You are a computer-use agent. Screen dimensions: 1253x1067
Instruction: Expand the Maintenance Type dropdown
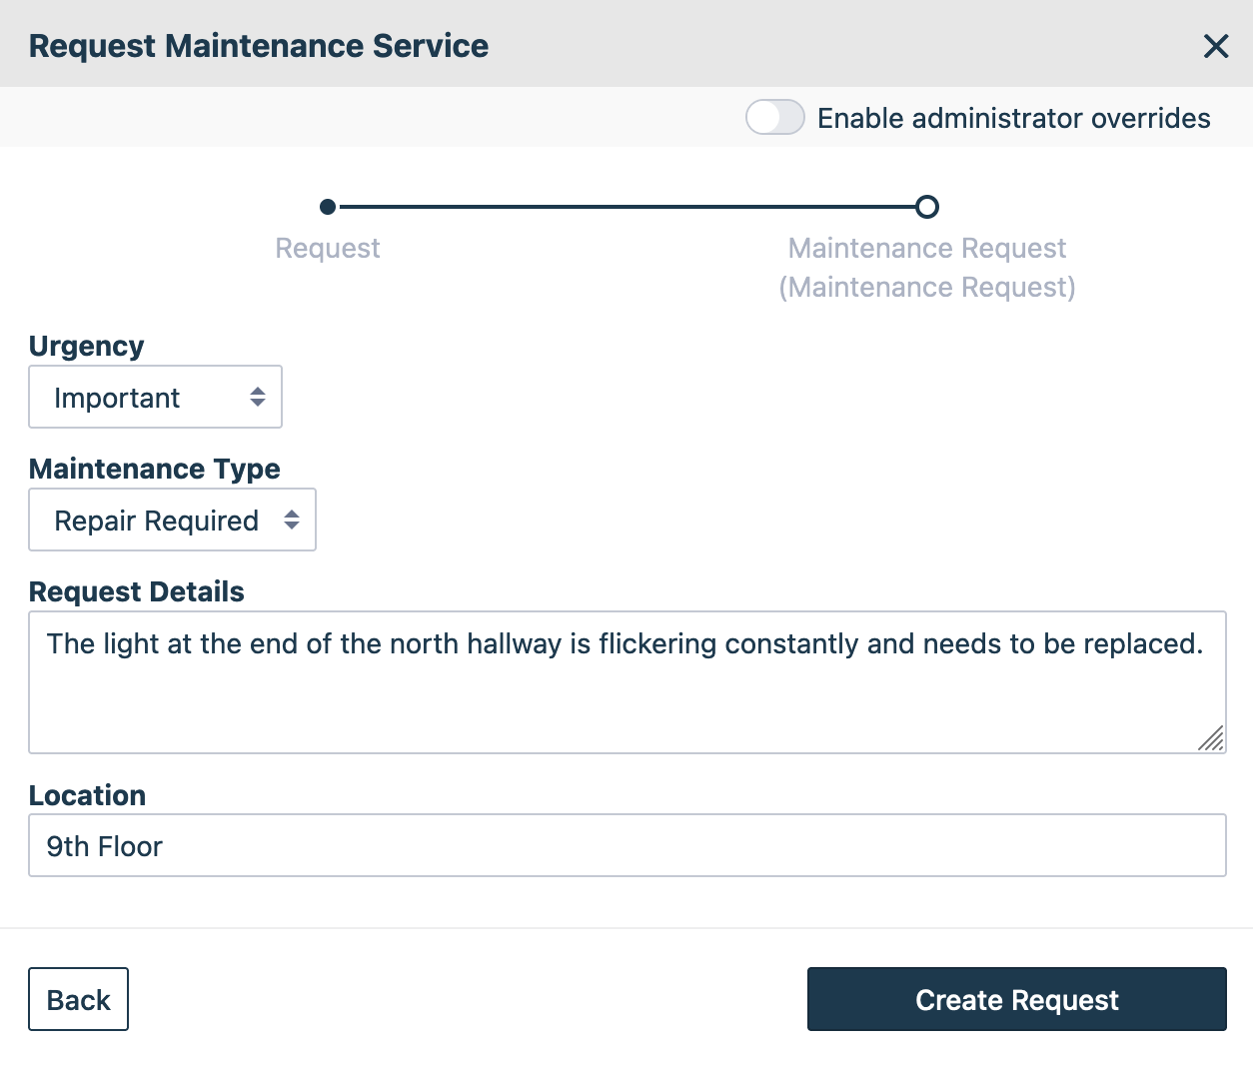(x=172, y=521)
